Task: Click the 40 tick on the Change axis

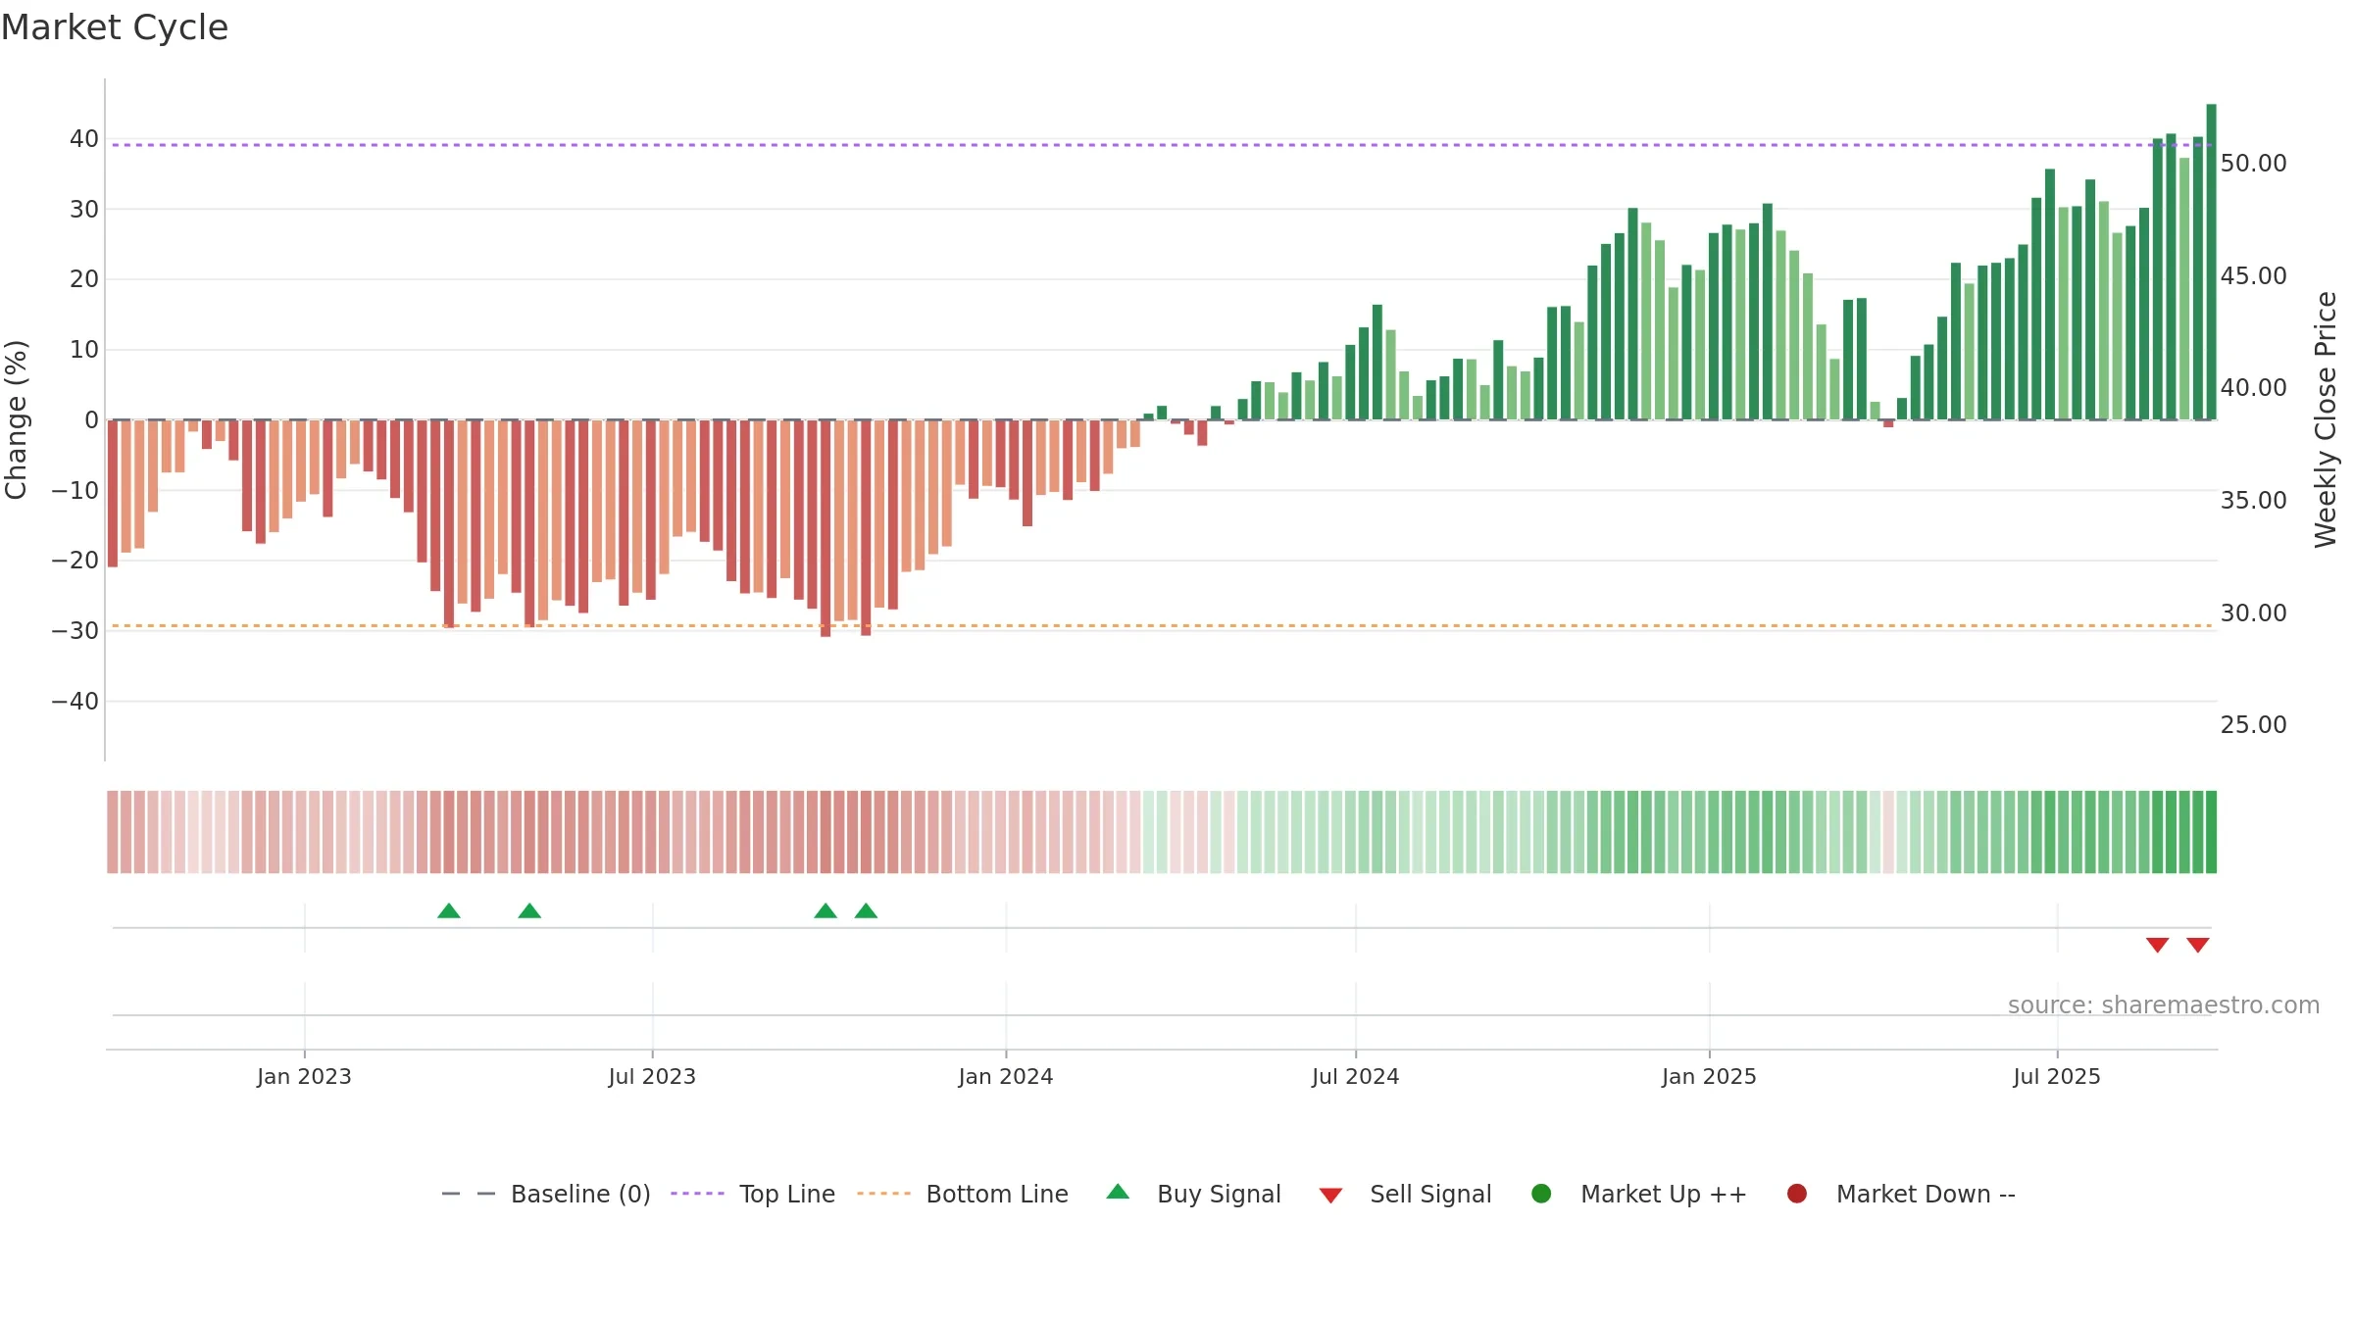Action: pos(84,139)
